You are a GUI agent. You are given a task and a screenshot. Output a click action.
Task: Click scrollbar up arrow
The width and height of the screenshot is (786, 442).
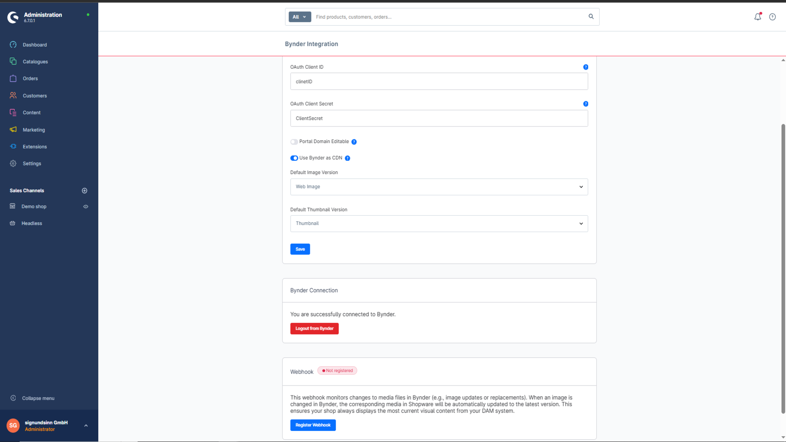(783, 60)
